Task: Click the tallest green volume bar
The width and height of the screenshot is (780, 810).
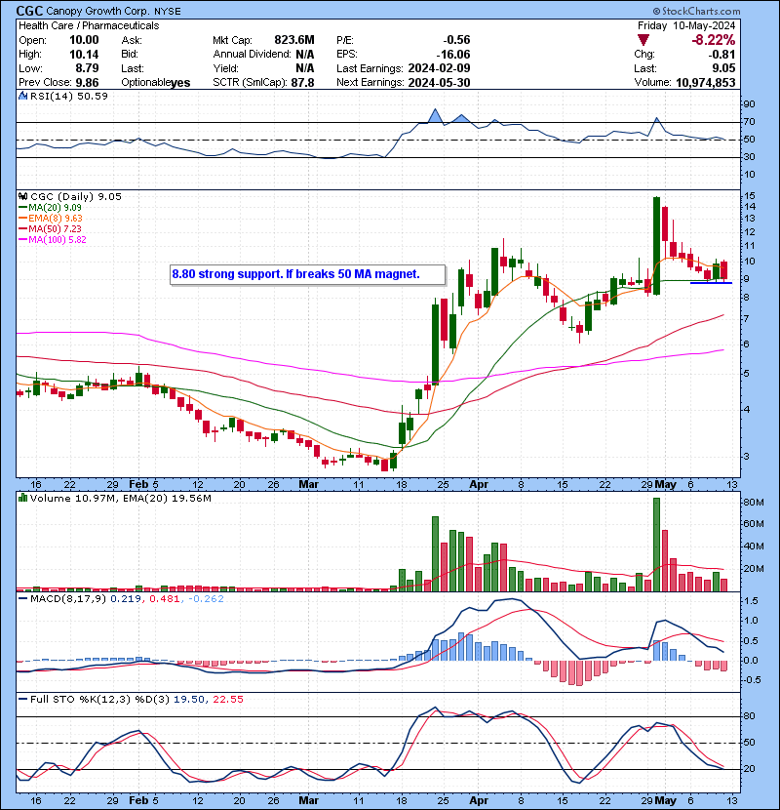Action: pos(656,545)
